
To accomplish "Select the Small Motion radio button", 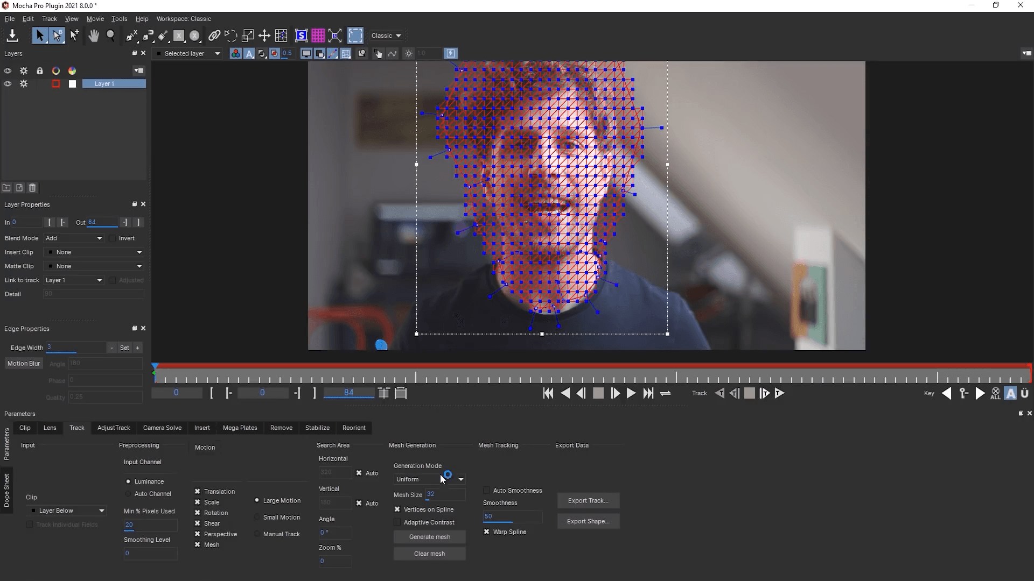I will [x=257, y=518].
